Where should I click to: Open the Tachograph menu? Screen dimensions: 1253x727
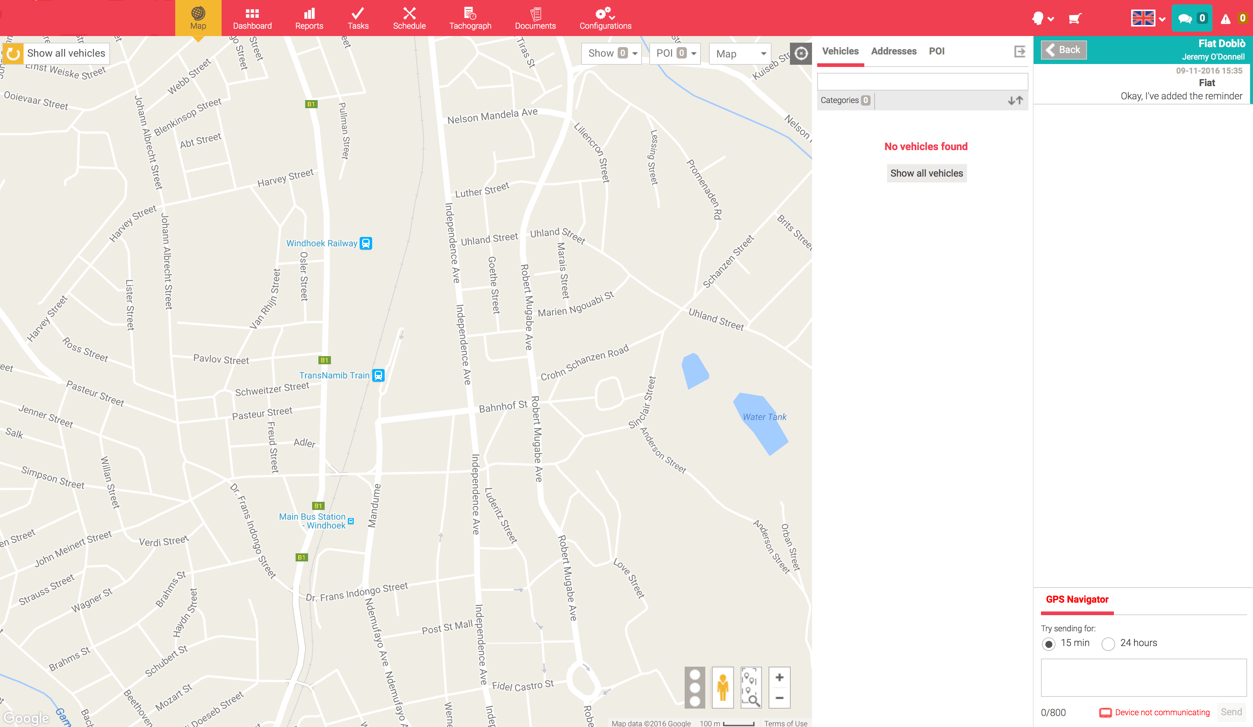tap(470, 18)
